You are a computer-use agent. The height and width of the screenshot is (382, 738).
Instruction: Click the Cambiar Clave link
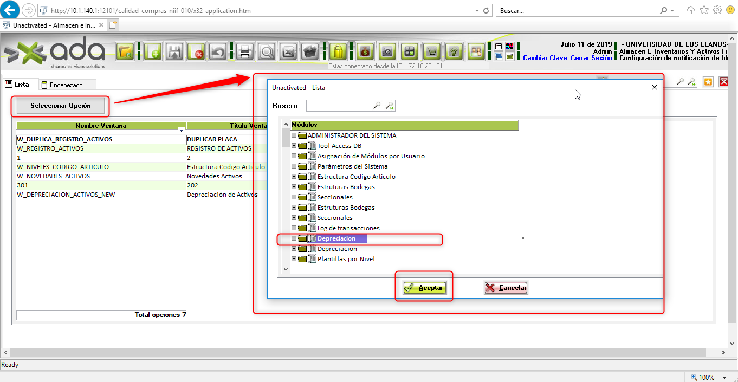point(545,58)
